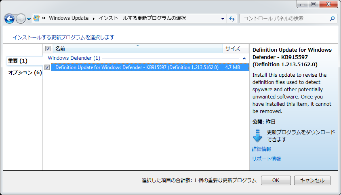This screenshot has width=341, height=195.
Task: Click the search magnifier icon
Action: point(332,19)
